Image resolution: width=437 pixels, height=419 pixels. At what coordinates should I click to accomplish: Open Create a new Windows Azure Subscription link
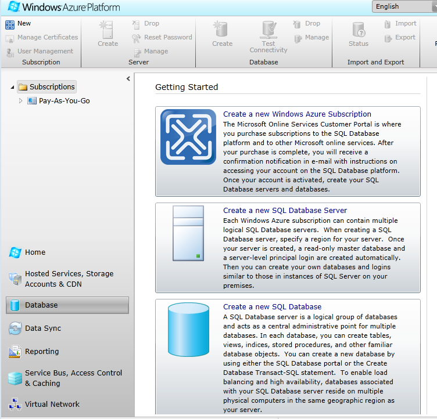tap(297, 114)
